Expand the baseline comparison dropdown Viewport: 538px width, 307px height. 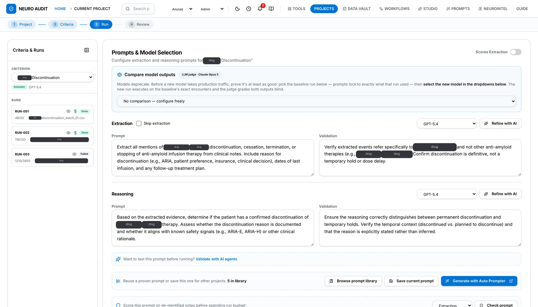(316, 101)
